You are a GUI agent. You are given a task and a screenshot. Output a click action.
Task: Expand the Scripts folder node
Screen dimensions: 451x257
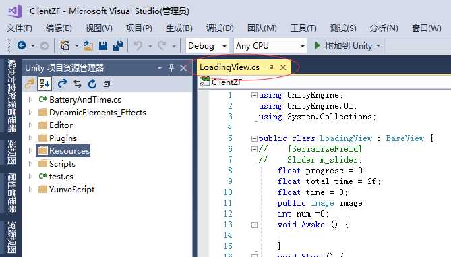pos(30,163)
